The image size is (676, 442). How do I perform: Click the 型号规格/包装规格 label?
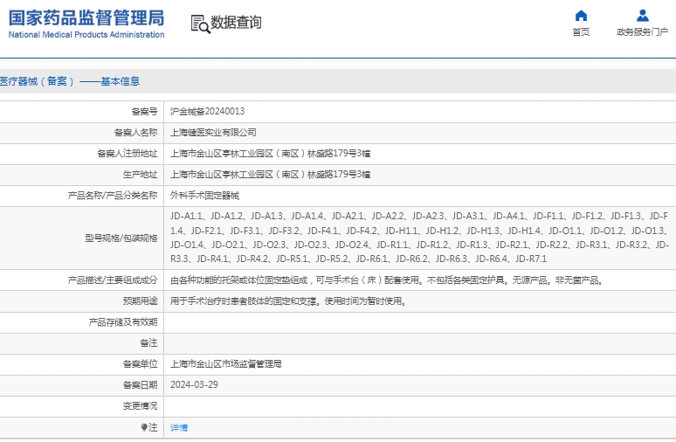121,238
